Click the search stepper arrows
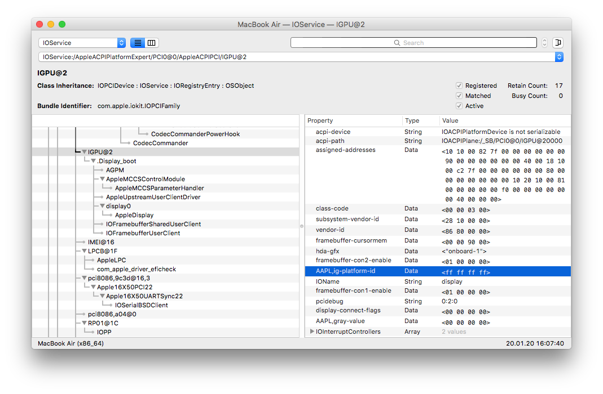This screenshot has width=603, height=394. pyautogui.click(x=544, y=43)
